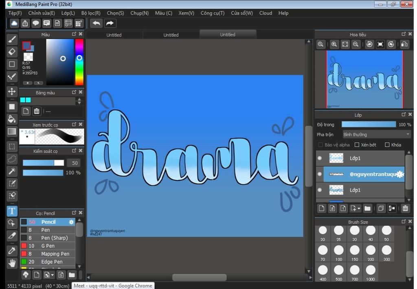This screenshot has width=417, height=289.
Task: Create new layer folder icon
Action: tap(367, 209)
